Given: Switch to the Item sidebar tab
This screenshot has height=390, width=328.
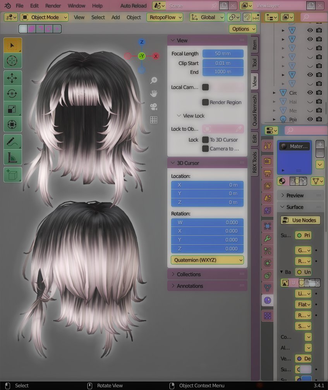Looking at the screenshot, I should (254, 45).
